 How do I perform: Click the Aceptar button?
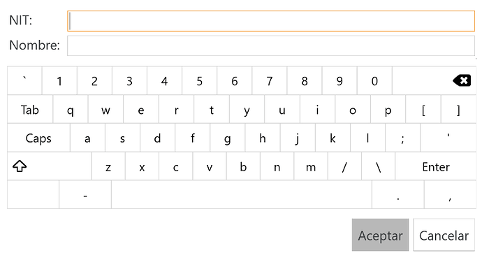pyautogui.click(x=380, y=236)
